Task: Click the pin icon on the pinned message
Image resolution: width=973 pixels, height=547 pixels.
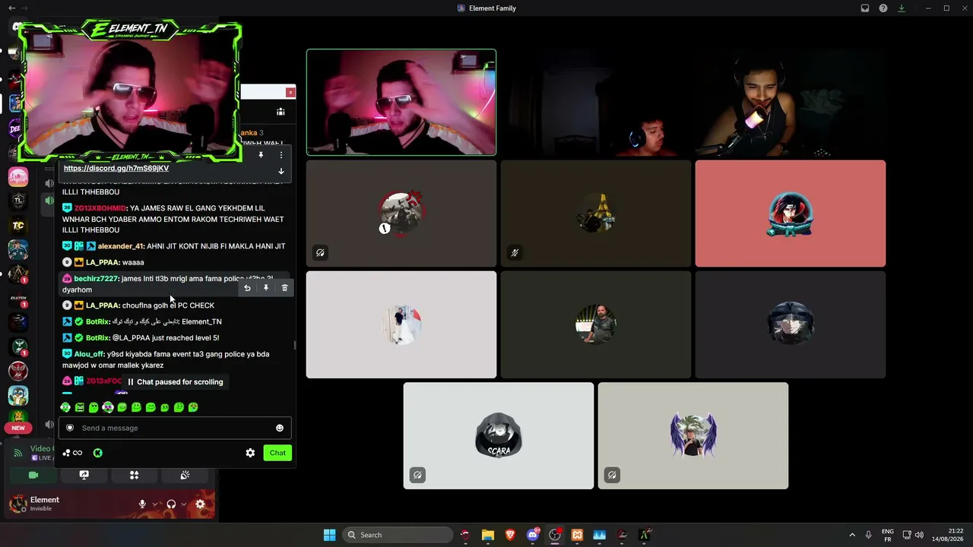Action: click(261, 155)
